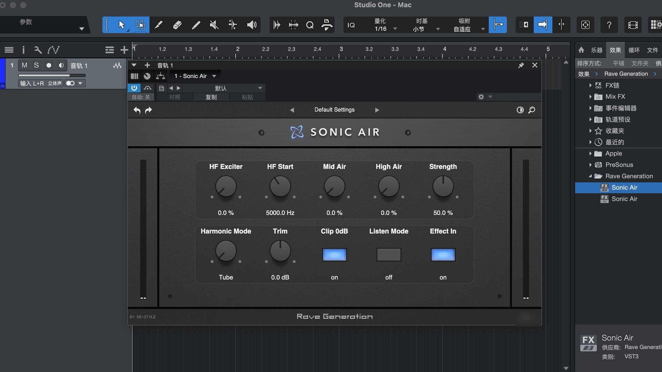The image size is (662, 372).
Task: Switch to 循环 browser tab
Action: click(x=634, y=50)
